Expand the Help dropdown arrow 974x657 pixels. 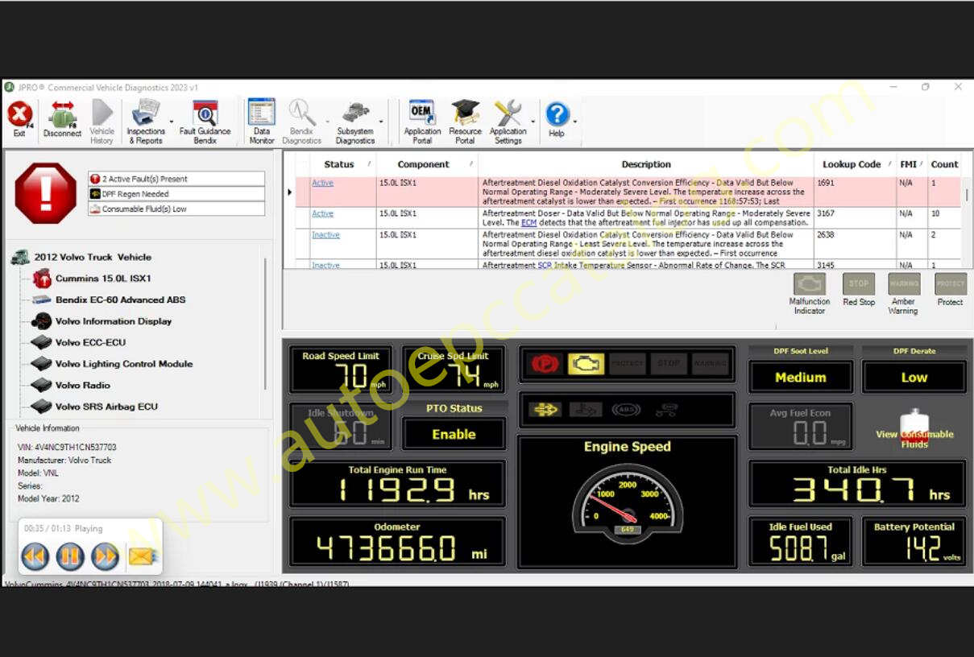[575, 122]
